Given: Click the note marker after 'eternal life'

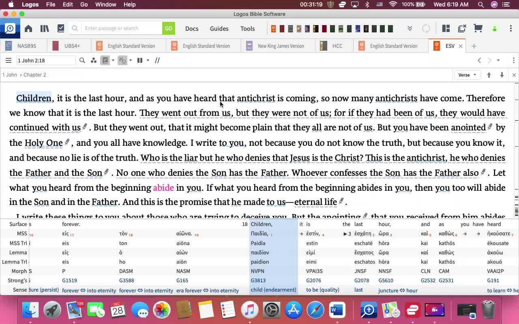Looking at the screenshot, I should (341, 200).
